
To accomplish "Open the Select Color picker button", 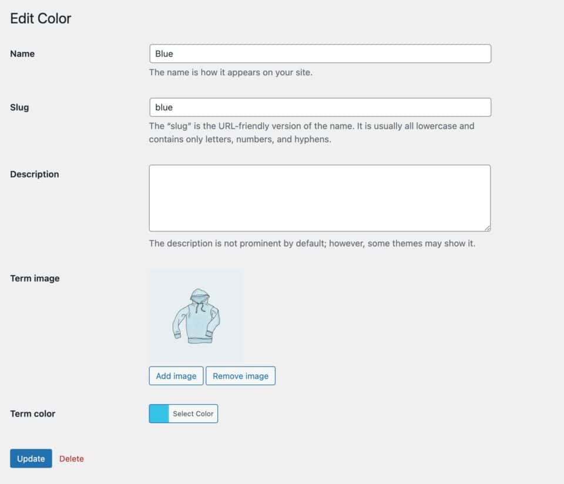I will pyautogui.click(x=193, y=414).
